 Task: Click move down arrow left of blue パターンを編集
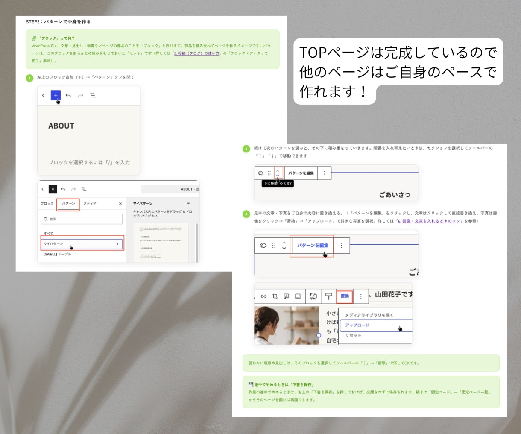(x=284, y=248)
